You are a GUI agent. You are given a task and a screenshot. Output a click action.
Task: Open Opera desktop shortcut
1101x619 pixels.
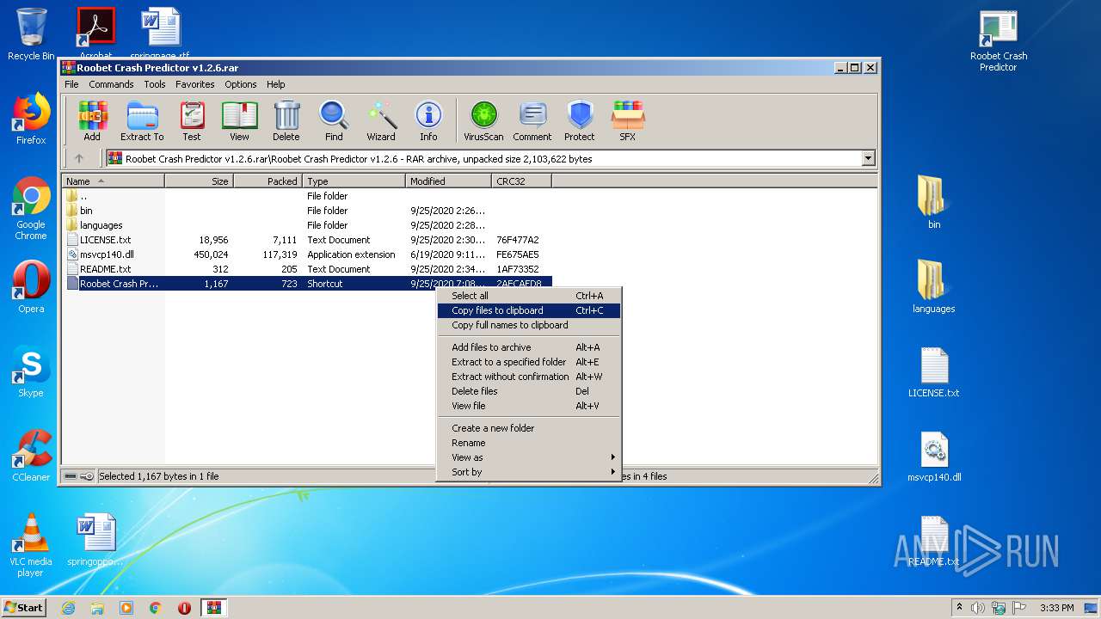[x=31, y=287]
